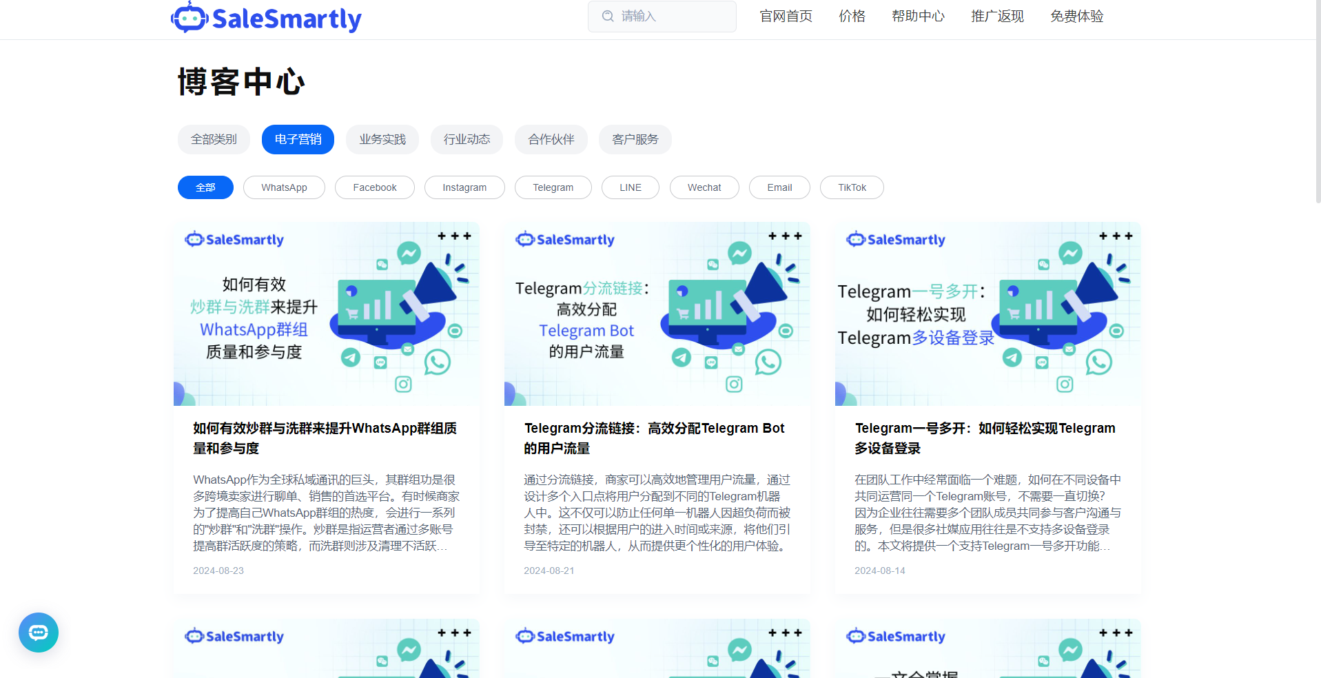Open the 帮助中心 menu item
Image resolution: width=1321 pixels, height=678 pixels.
918,16
